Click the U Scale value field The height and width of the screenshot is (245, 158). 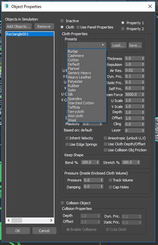click(x=133, y=100)
